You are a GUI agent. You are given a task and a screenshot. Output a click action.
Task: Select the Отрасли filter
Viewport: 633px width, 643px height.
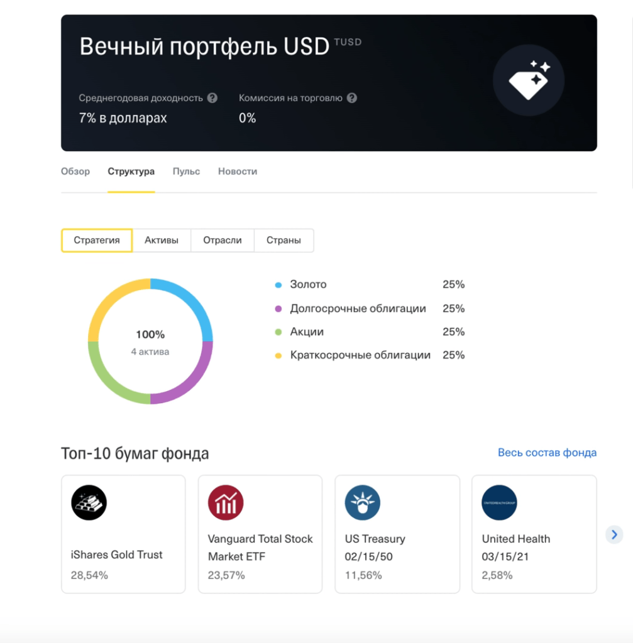[222, 240]
